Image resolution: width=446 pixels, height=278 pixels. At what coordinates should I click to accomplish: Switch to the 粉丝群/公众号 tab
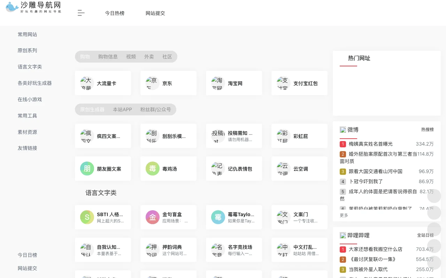tap(156, 109)
